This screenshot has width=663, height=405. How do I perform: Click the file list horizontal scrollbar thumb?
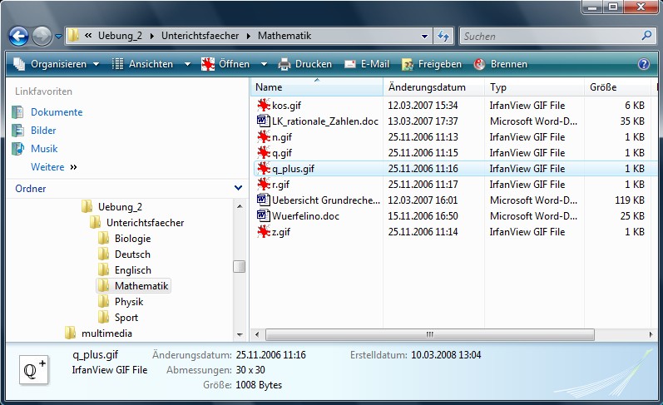click(x=429, y=334)
